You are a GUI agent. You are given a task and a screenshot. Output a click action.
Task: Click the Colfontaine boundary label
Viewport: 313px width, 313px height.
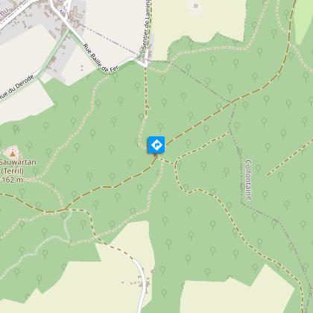pyautogui.click(x=249, y=180)
